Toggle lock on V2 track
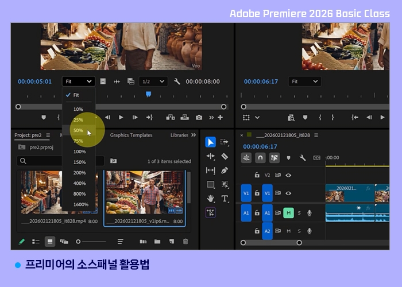This screenshot has height=287, width=402. [x=257, y=175]
